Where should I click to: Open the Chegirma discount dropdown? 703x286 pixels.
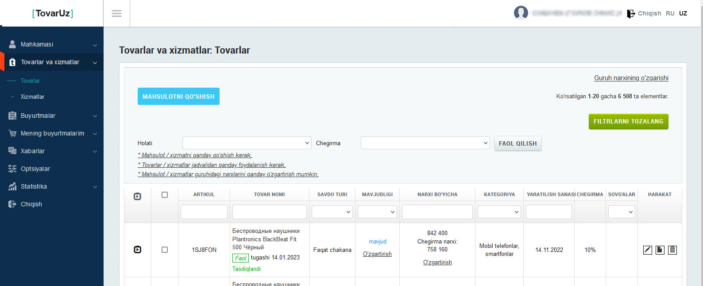tap(425, 143)
